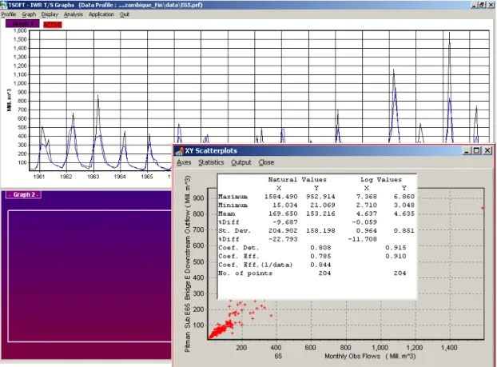Click the Log Values column header
The image size is (497, 367).
[x=381, y=180]
